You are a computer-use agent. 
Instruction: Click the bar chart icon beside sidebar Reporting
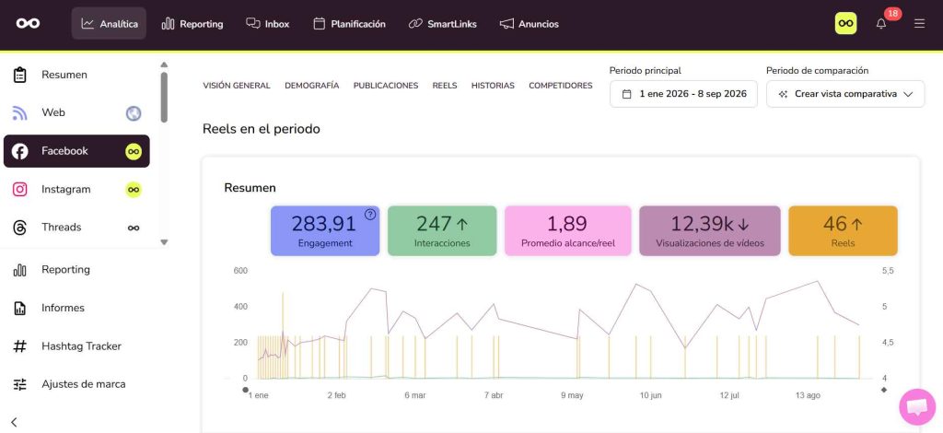tap(20, 270)
